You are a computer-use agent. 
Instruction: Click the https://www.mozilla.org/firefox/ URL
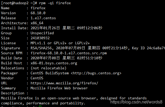tap(64, 83)
